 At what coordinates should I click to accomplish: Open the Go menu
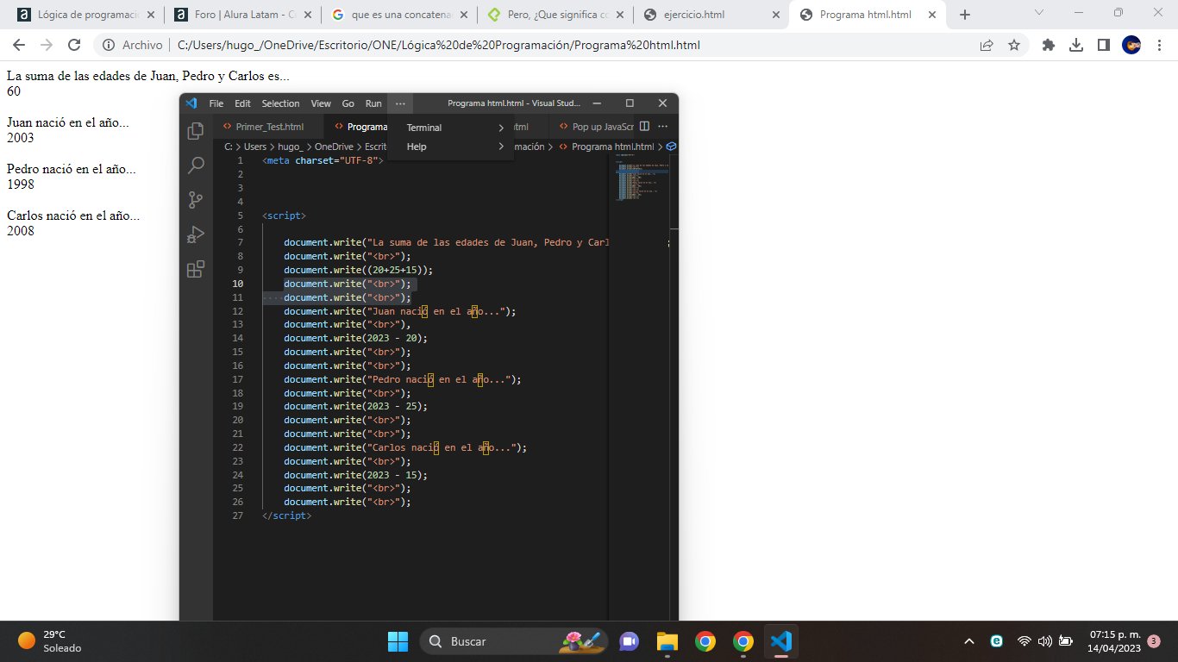[348, 103]
